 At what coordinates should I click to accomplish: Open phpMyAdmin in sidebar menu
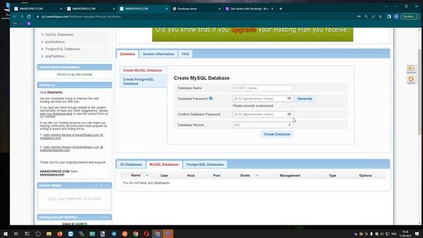pos(55,42)
